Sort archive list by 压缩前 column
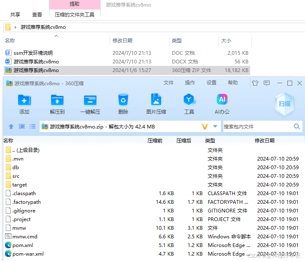Screen dimensions: 305x261 point(155,140)
